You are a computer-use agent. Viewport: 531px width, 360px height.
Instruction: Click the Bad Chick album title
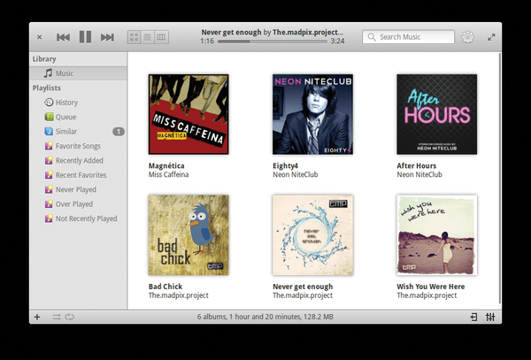click(165, 287)
